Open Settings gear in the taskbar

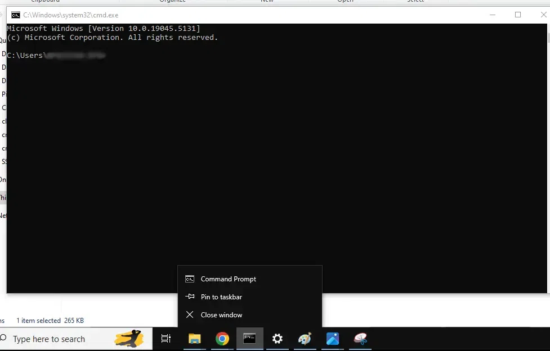278,339
